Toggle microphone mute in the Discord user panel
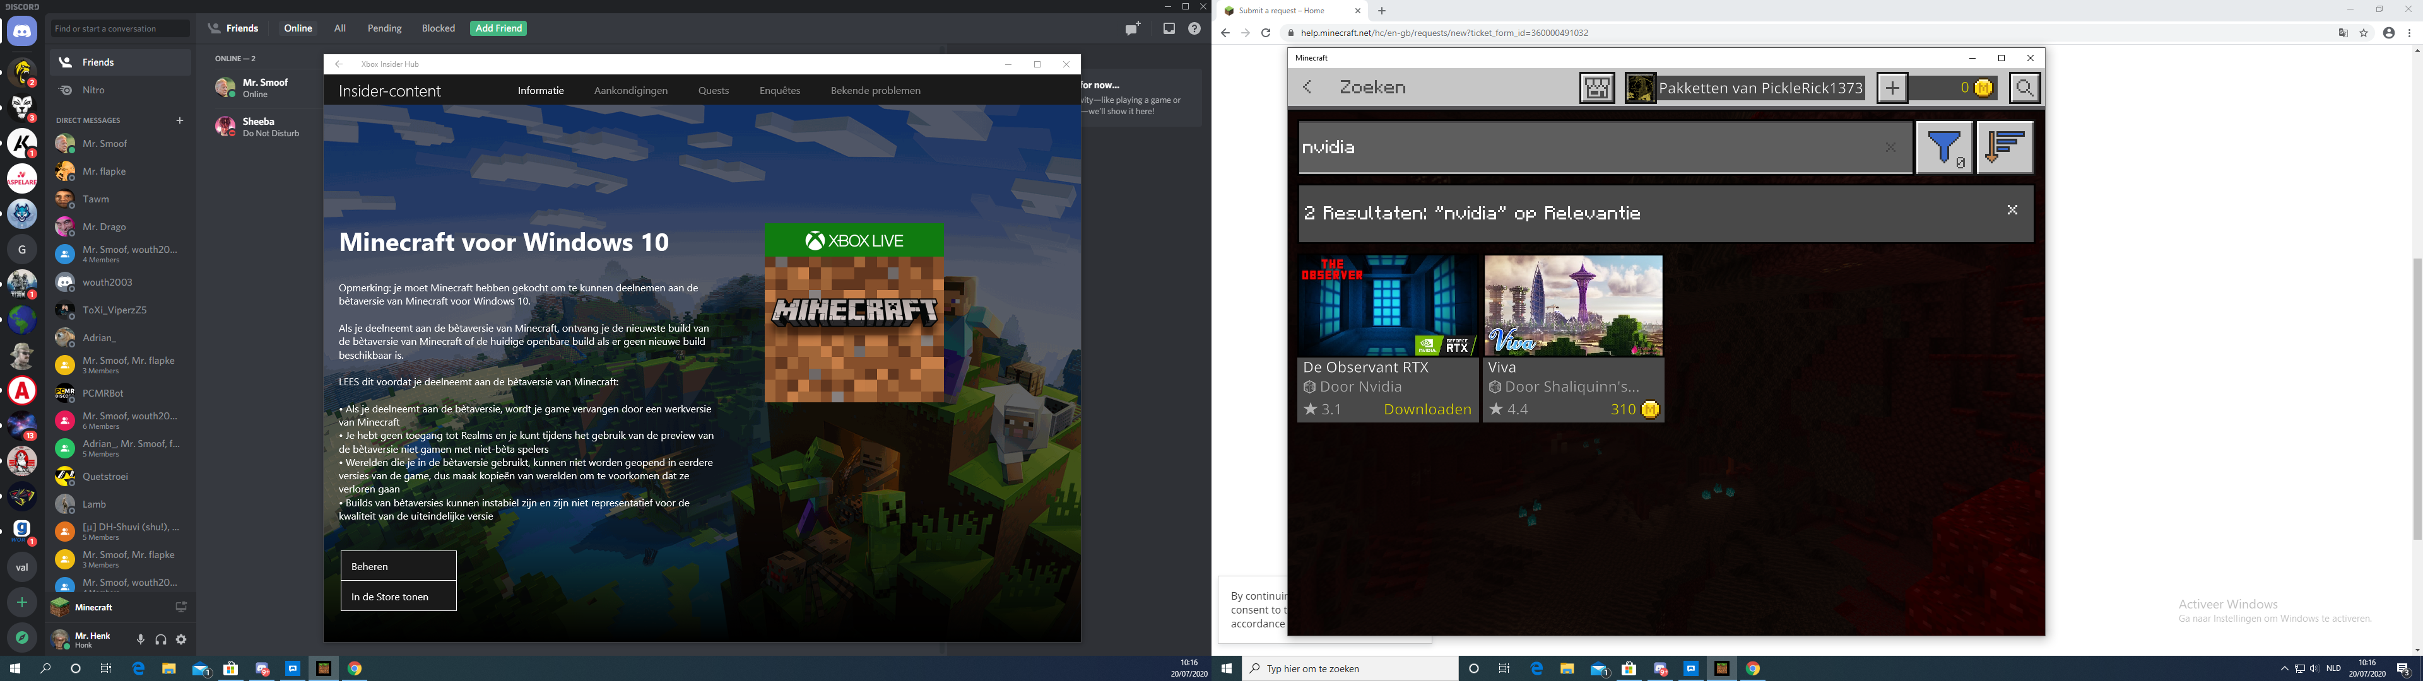Screen dimensions: 2423x681 tap(140, 639)
